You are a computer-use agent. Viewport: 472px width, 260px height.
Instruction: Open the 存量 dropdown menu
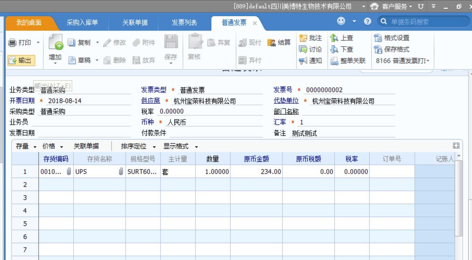click(x=26, y=146)
